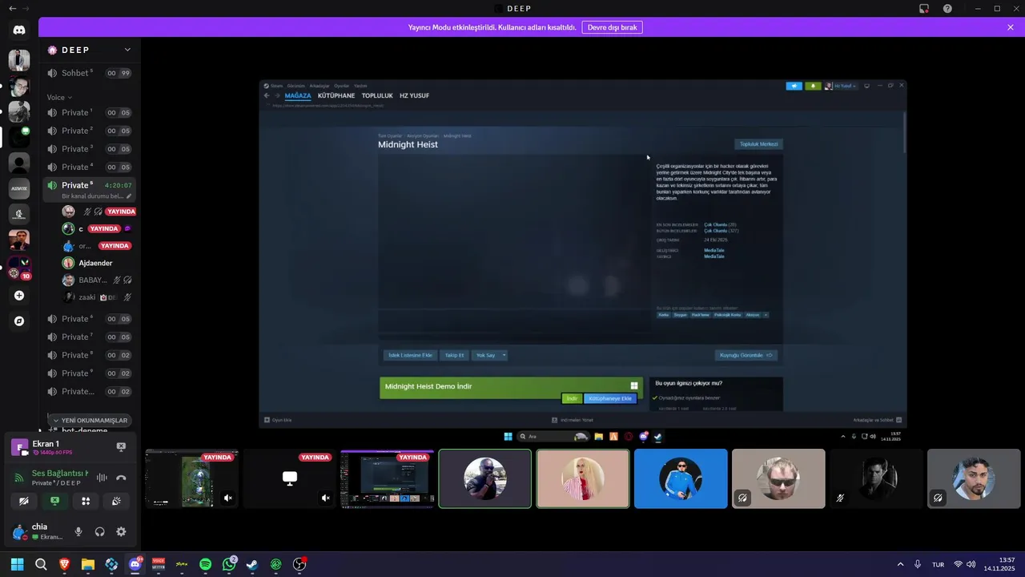Open Windows taskbar search

(x=41, y=564)
